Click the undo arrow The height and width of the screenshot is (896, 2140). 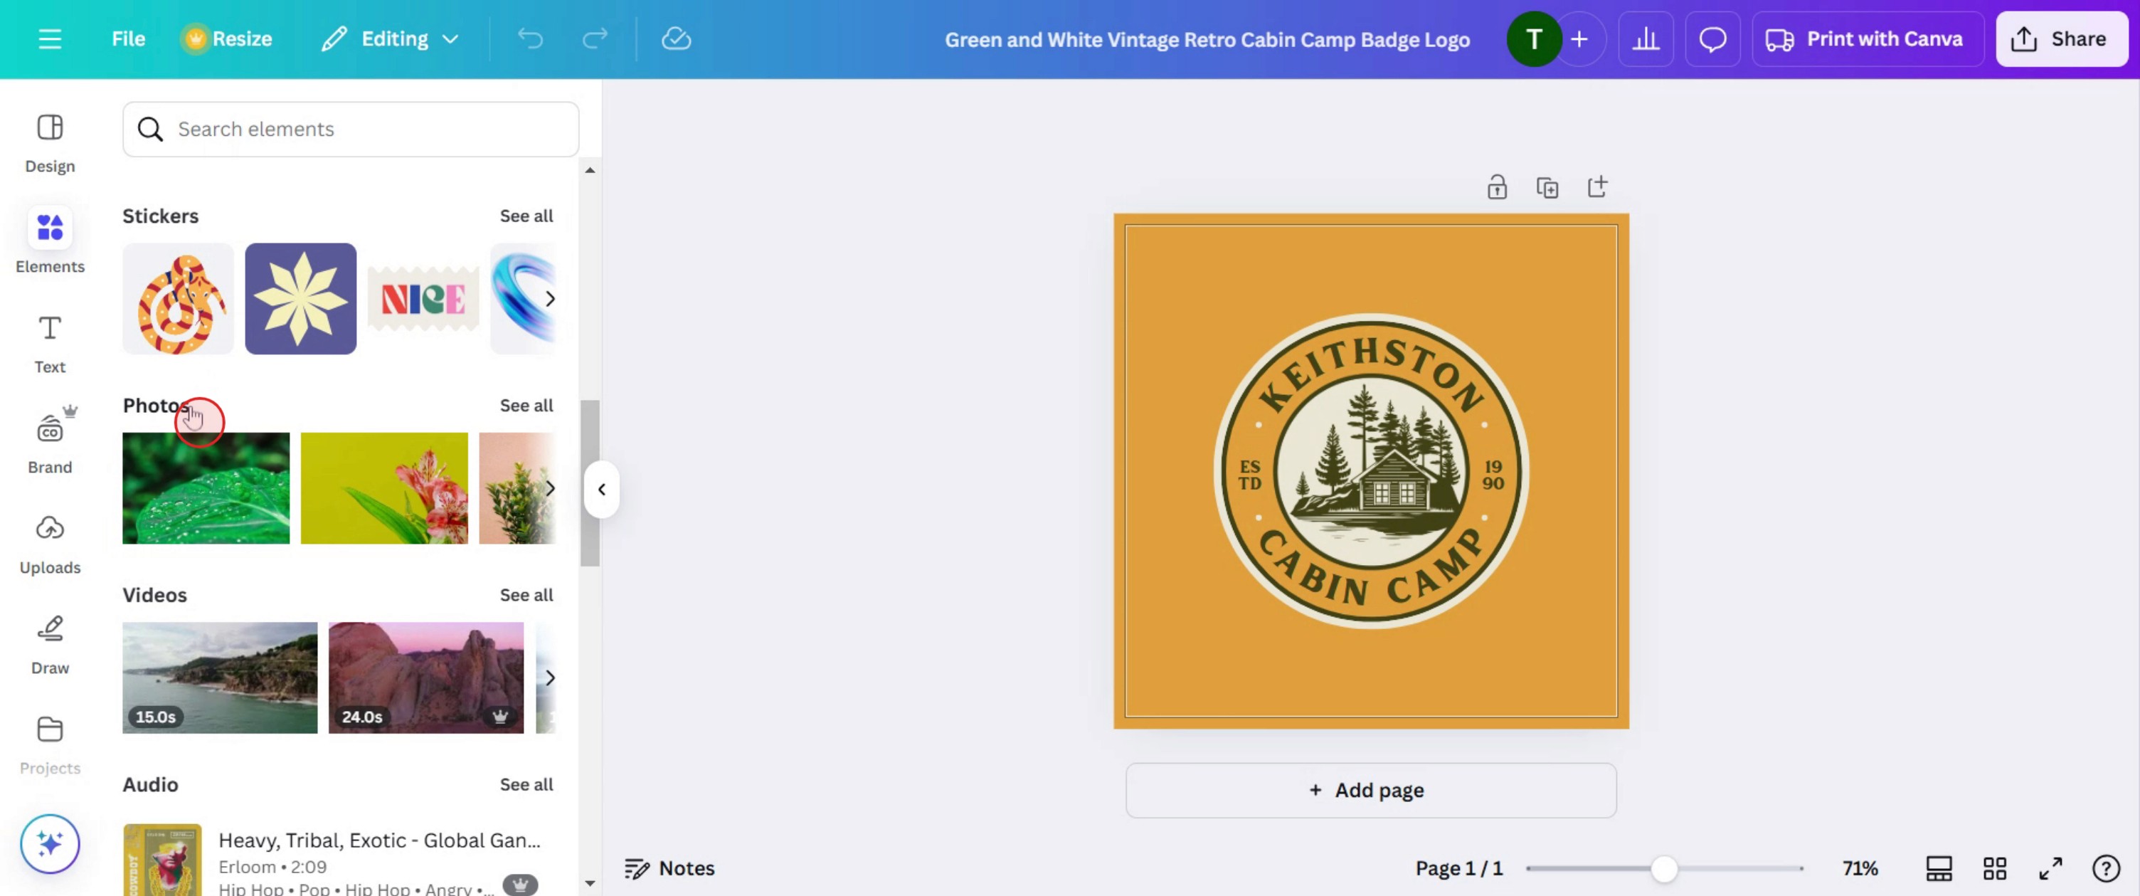[x=530, y=39]
